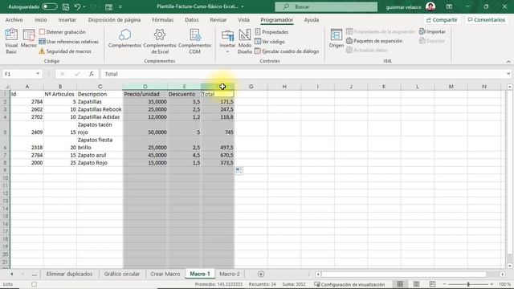Viewport: 514px width, 289px height.
Task: Expand the formula bar
Action: point(508,74)
